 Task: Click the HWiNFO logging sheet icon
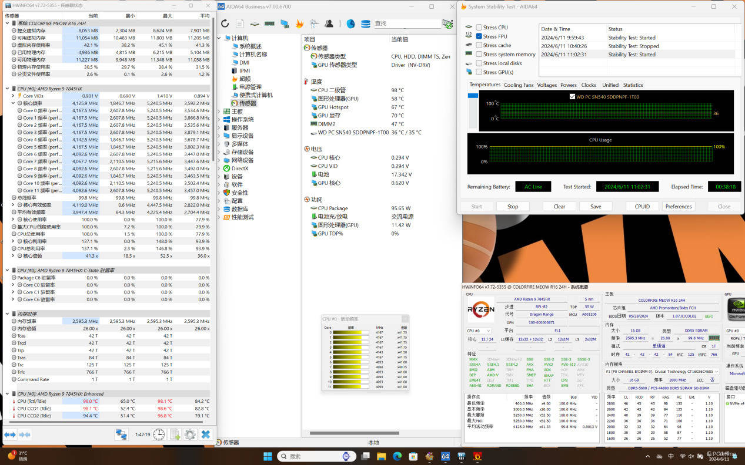tap(175, 434)
